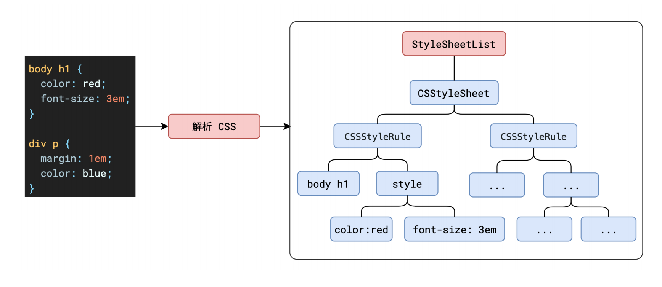Click the div p selector in code
The height and width of the screenshot is (287, 662).
point(43,144)
